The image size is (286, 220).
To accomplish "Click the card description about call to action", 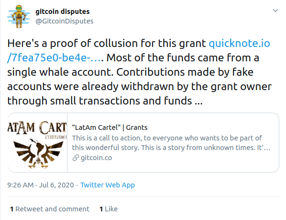I will click(x=171, y=143).
